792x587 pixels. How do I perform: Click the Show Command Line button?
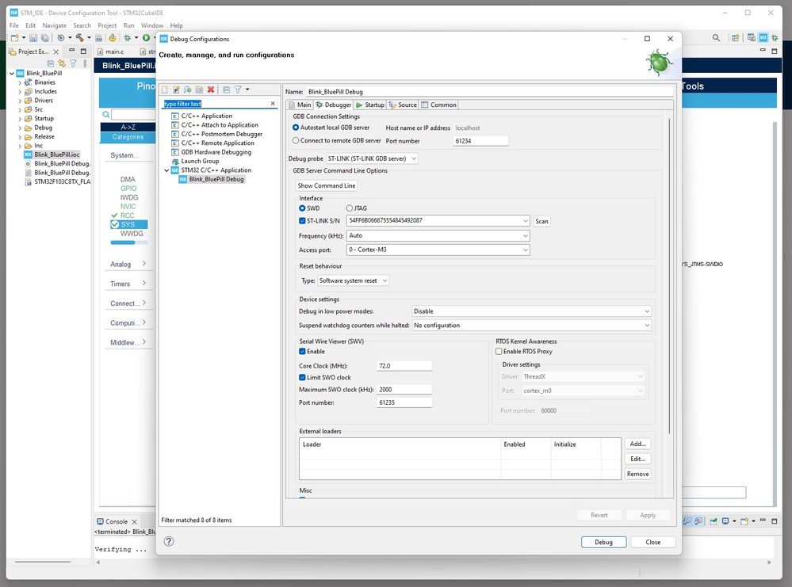click(327, 185)
